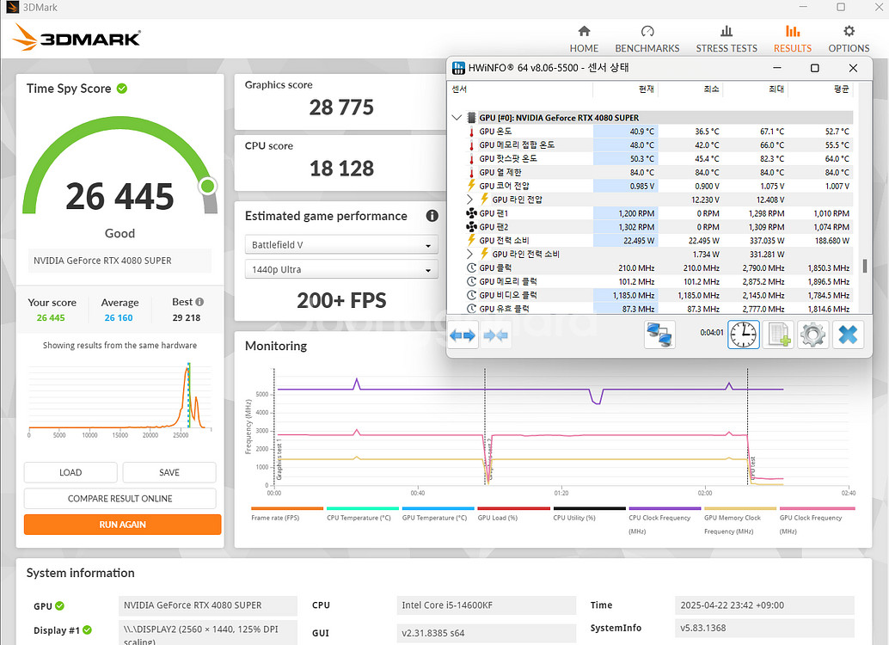Image resolution: width=889 pixels, height=645 pixels.
Task: Toggle the GPU Load (%) legend series
Action: pos(513,514)
